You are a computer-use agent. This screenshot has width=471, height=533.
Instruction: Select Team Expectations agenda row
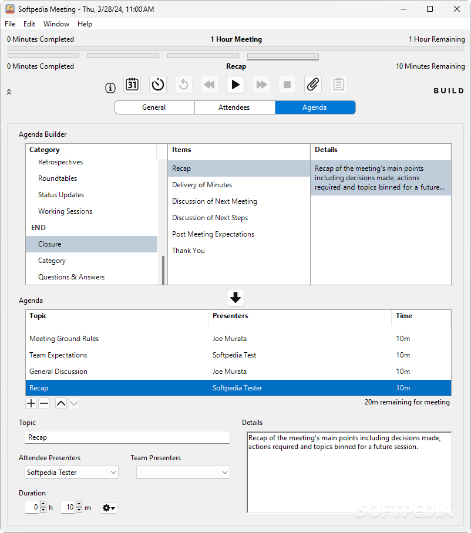click(238, 355)
